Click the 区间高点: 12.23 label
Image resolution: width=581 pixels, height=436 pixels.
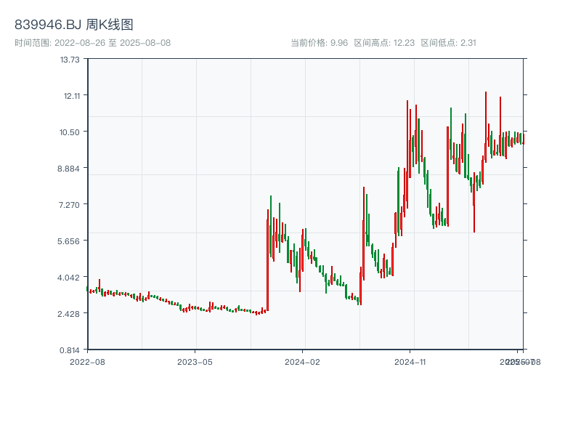(x=384, y=43)
